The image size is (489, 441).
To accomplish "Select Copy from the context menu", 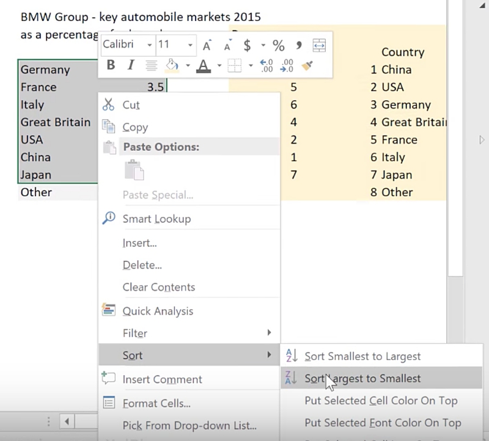I will [x=134, y=127].
